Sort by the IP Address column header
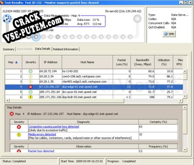 (50, 62)
